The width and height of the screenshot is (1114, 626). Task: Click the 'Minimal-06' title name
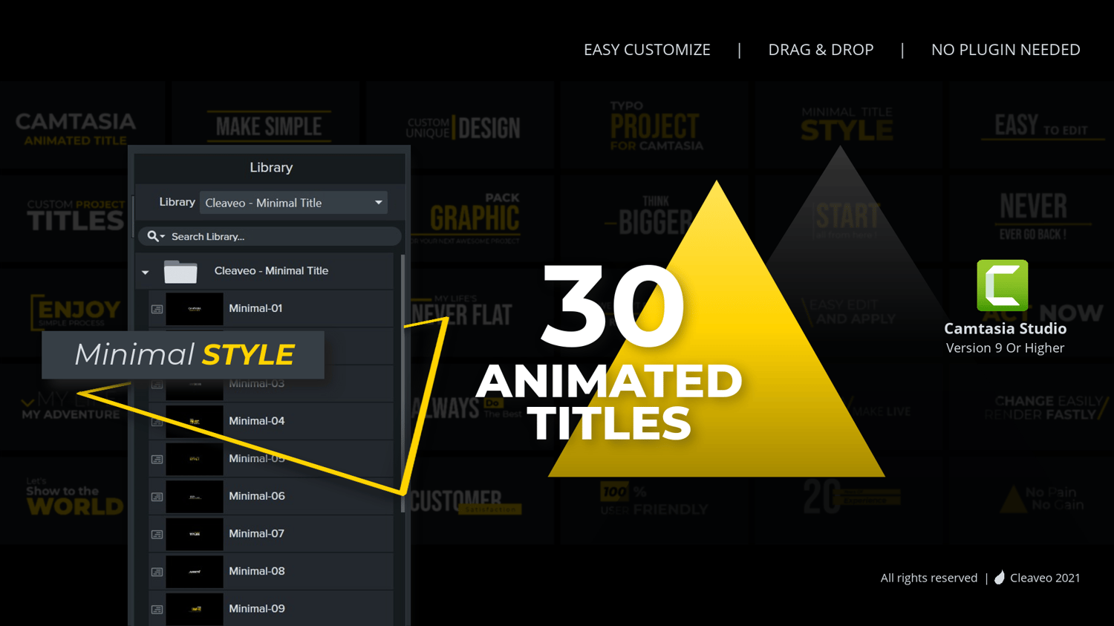(x=257, y=496)
